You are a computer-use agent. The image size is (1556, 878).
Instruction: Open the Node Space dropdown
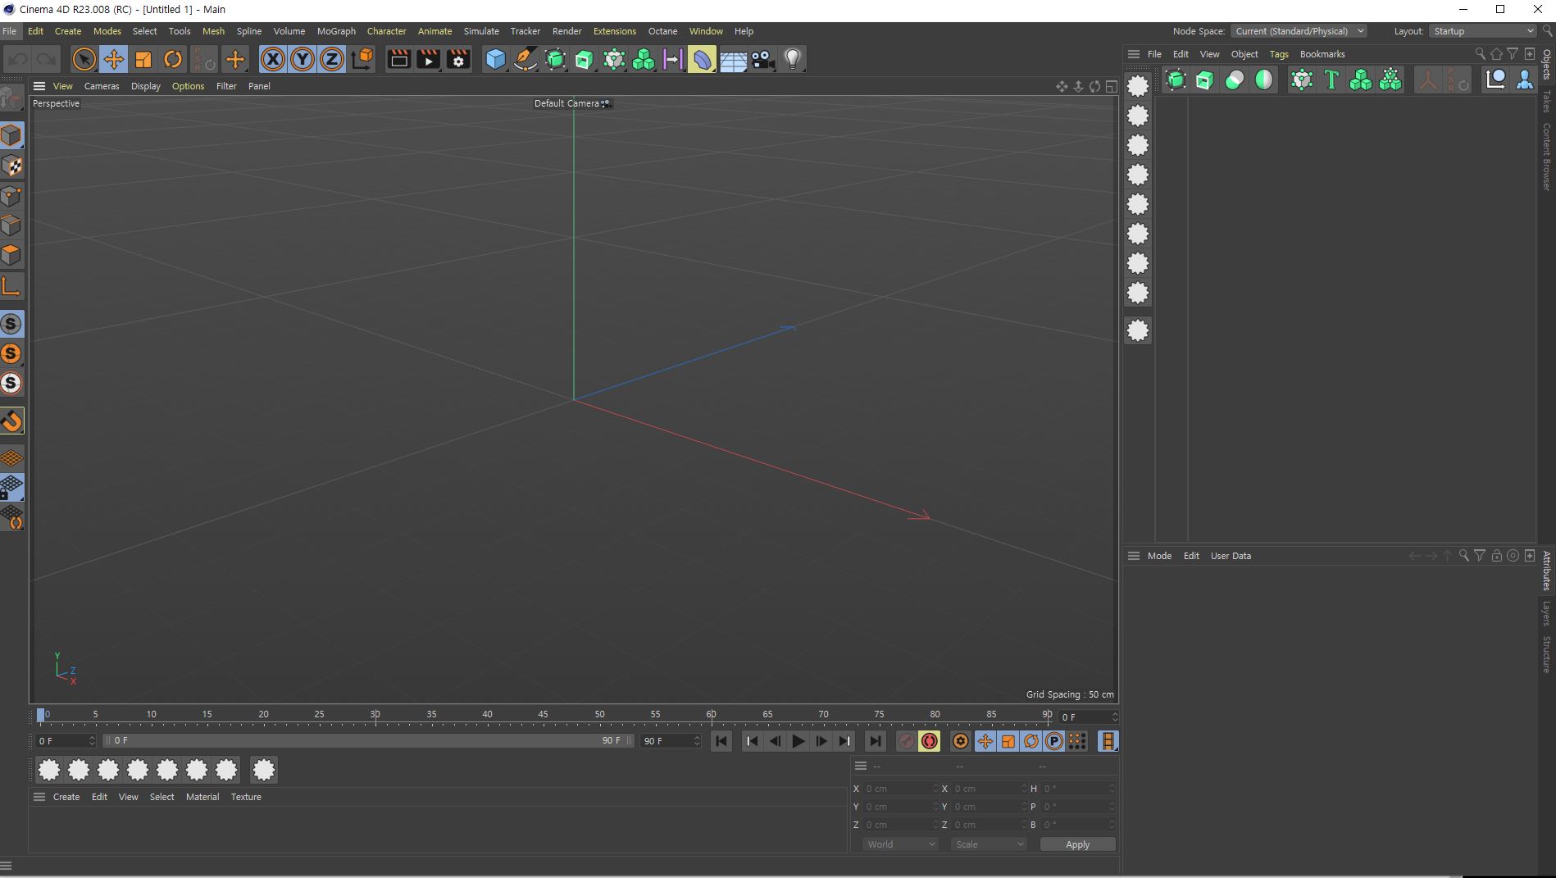[x=1299, y=31]
